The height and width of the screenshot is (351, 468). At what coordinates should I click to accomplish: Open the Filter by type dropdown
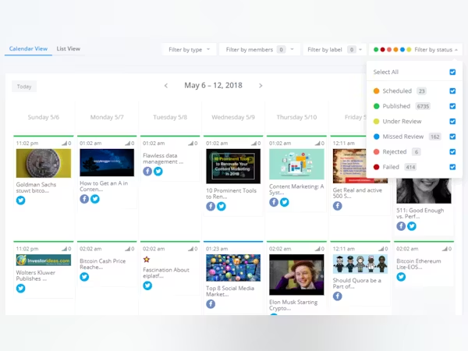(190, 50)
